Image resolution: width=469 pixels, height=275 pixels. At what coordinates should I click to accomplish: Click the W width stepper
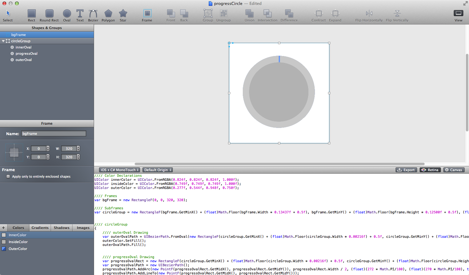point(78,149)
